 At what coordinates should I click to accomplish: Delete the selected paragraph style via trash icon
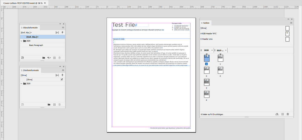pos(60,58)
